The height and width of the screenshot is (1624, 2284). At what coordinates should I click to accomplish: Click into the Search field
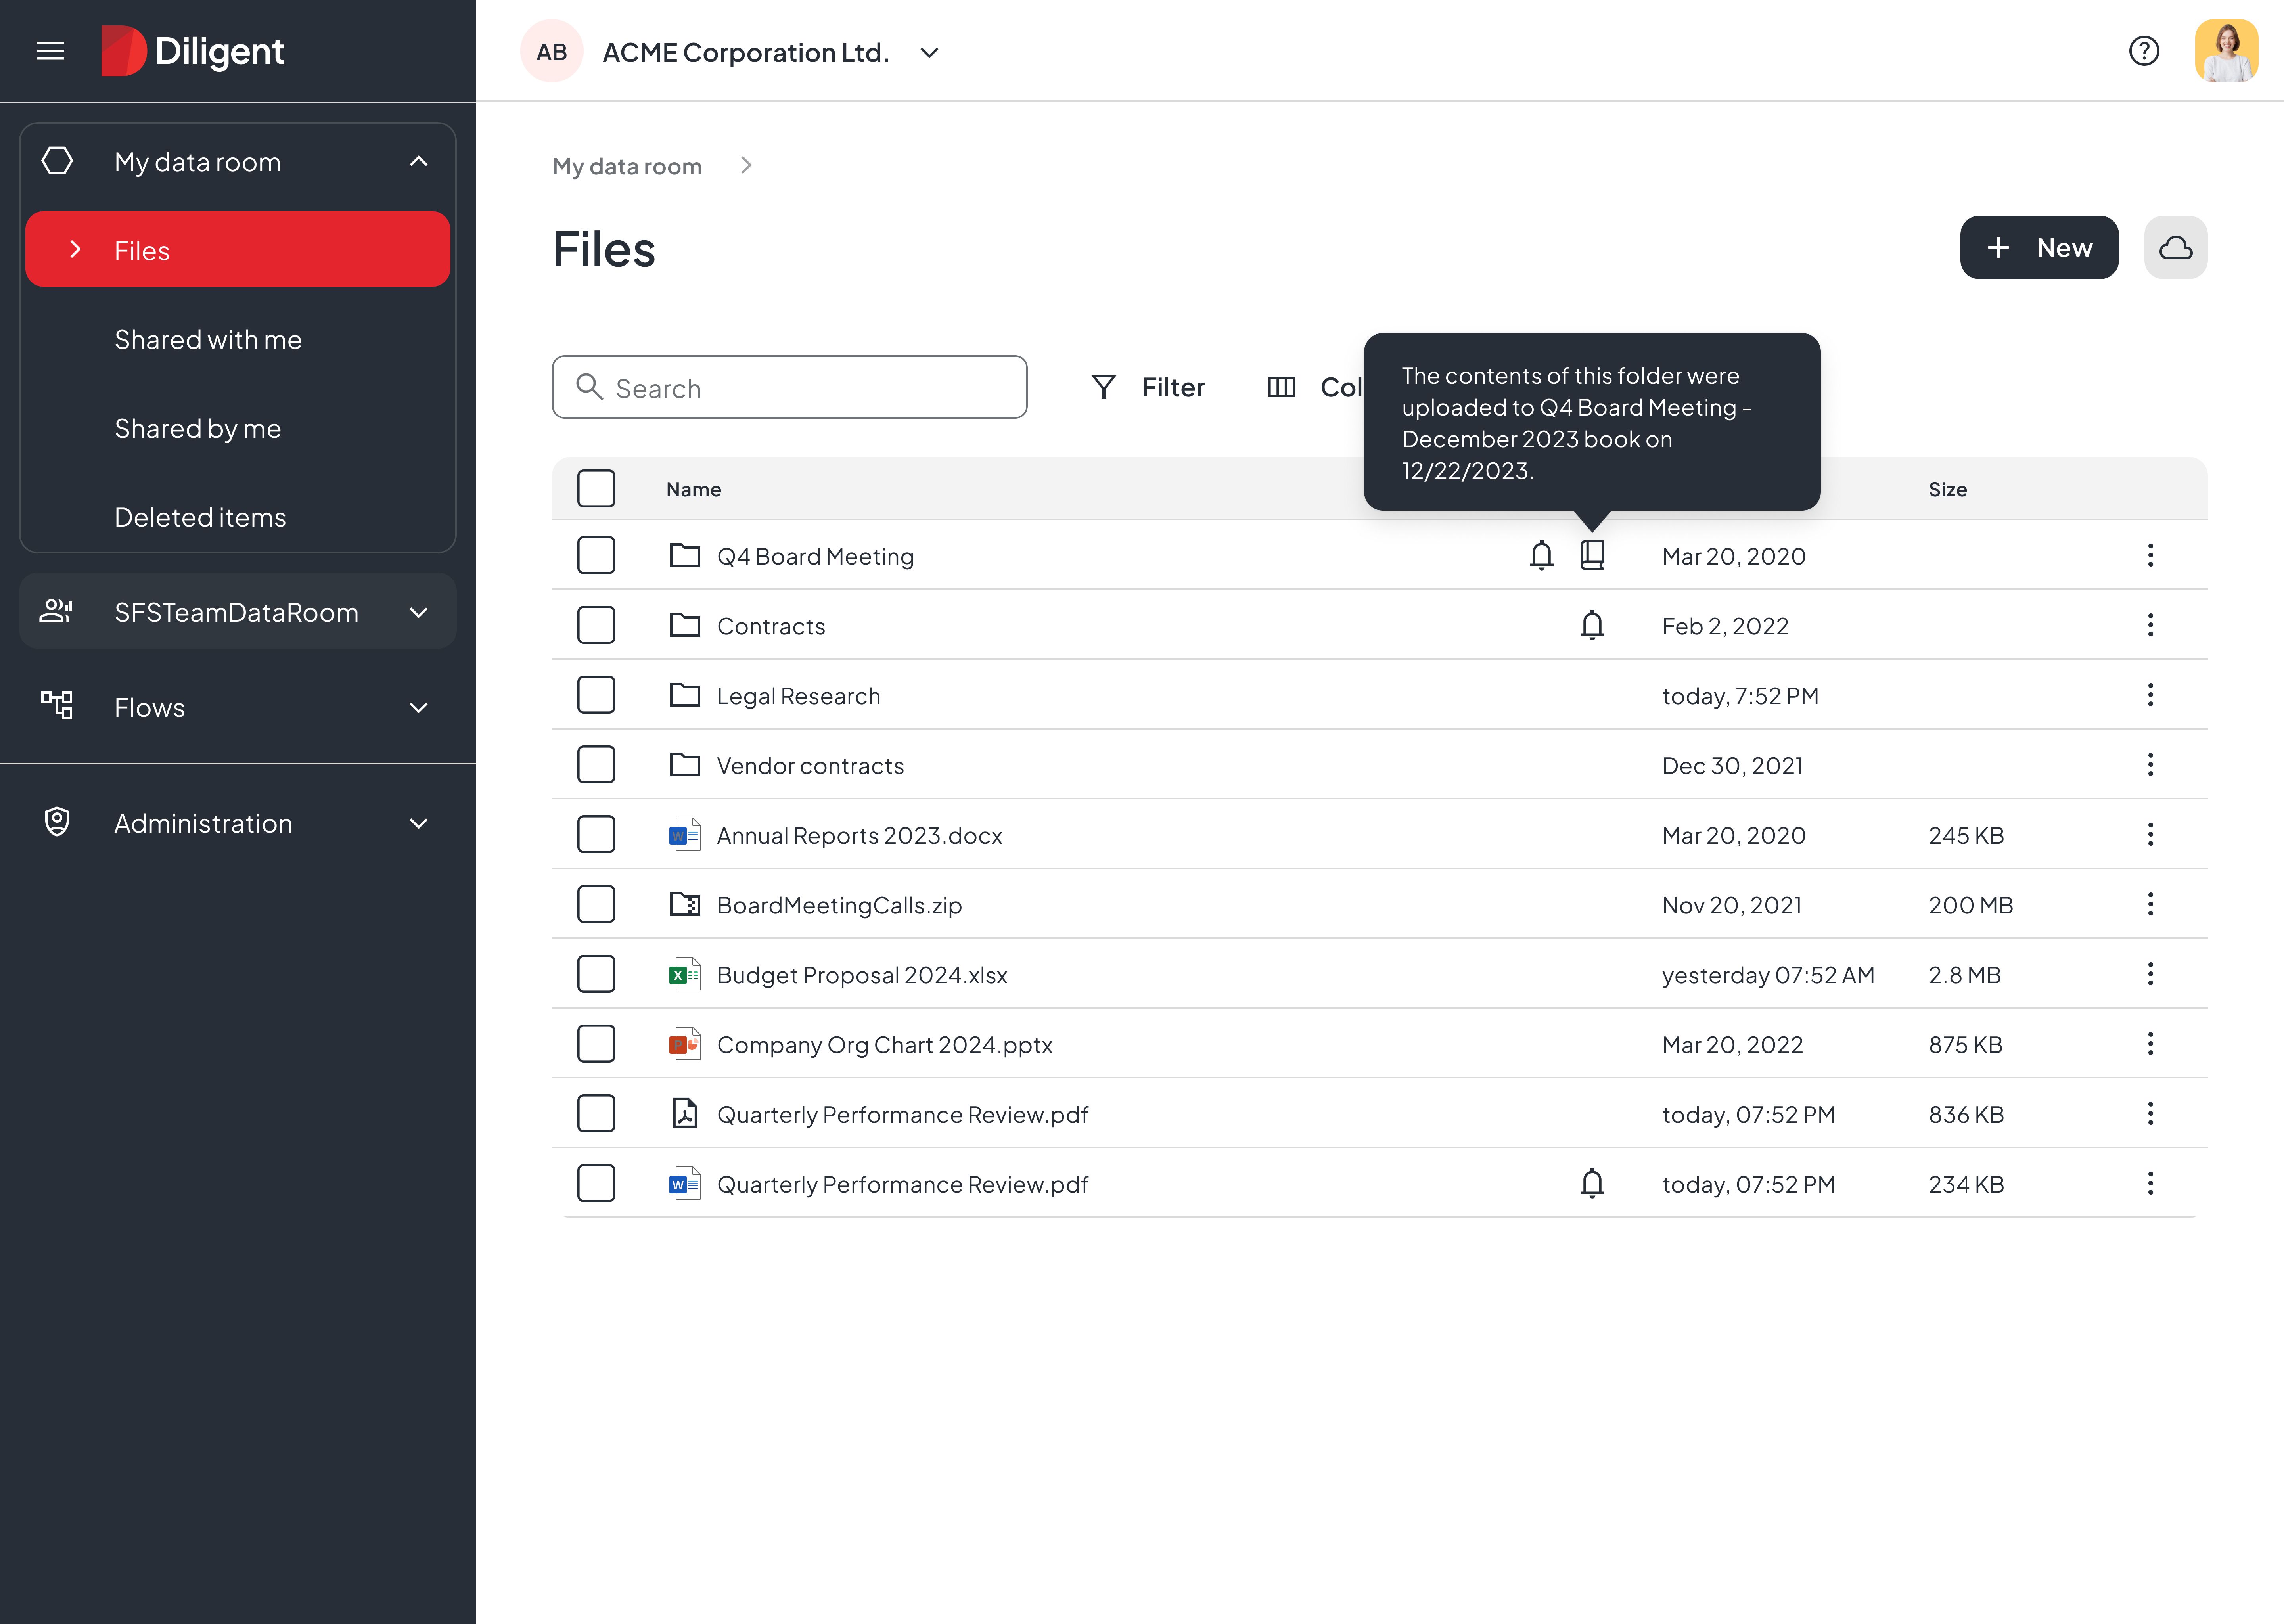pos(790,388)
